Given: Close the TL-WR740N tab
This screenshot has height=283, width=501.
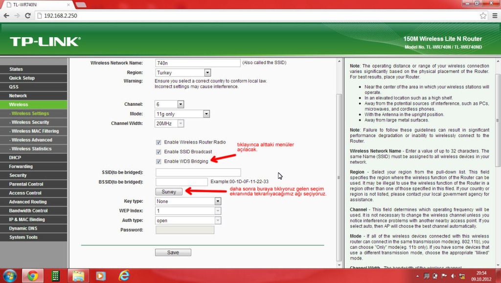Looking at the screenshot, I should 68,5.
